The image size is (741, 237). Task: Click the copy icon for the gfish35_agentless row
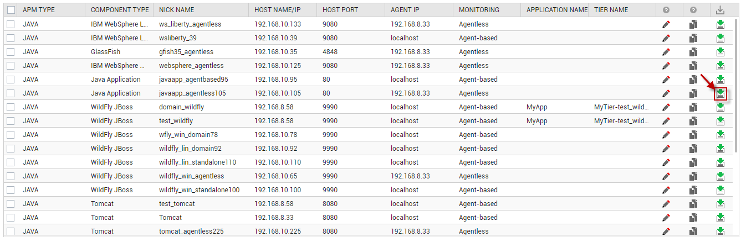click(x=693, y=52)
